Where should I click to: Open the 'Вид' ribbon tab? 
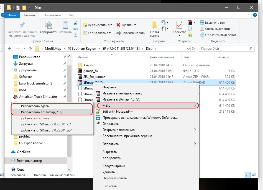(x=72, y=15)
